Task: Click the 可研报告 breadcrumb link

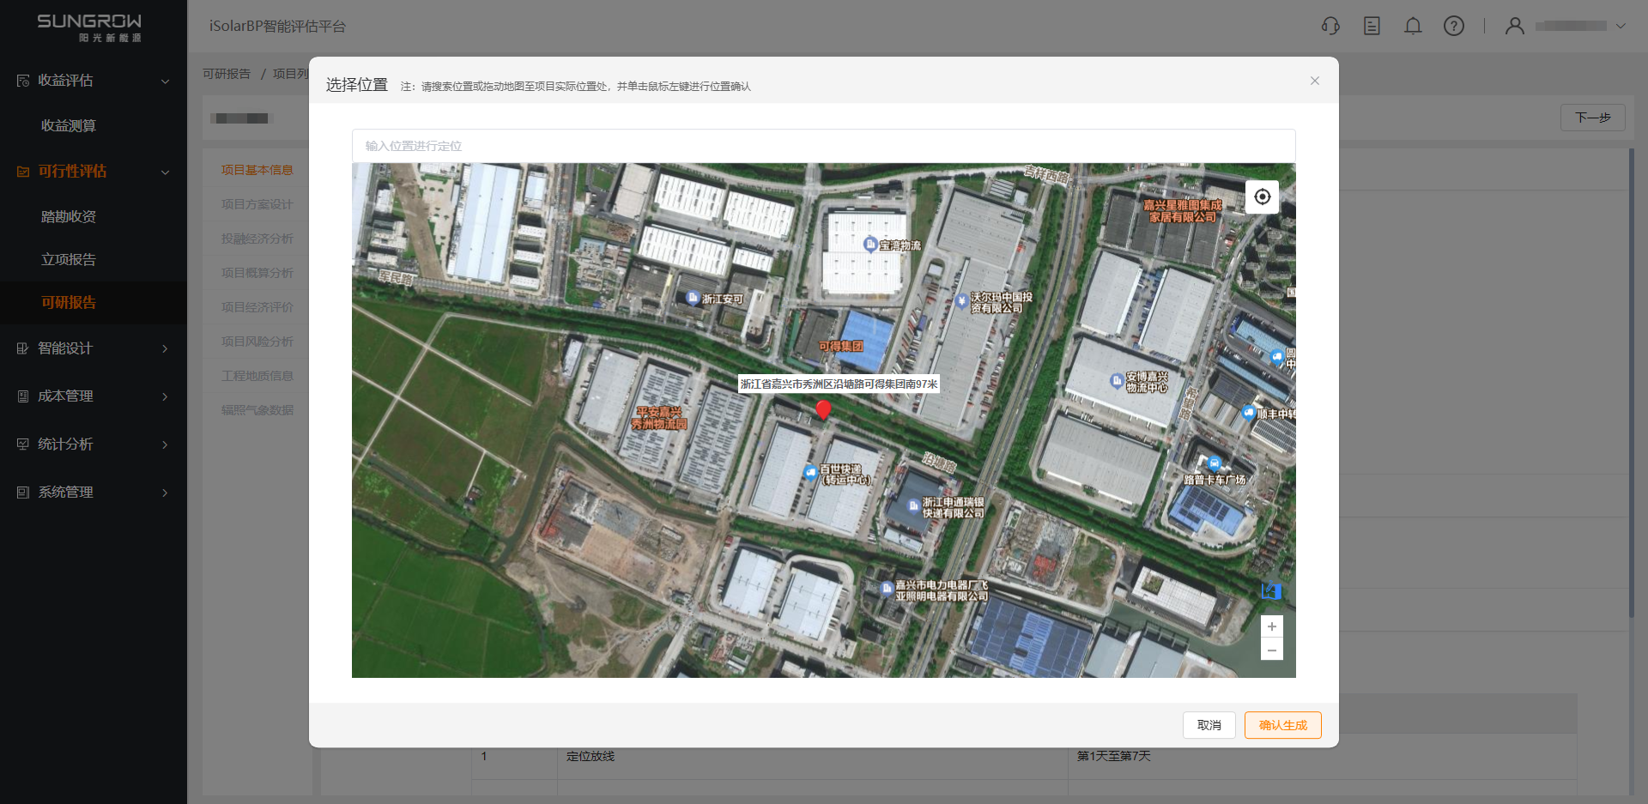Action: (x=227, y=74)
